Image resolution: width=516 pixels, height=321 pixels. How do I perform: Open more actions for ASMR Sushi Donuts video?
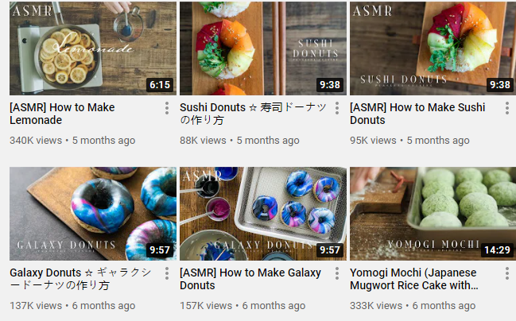507,108
